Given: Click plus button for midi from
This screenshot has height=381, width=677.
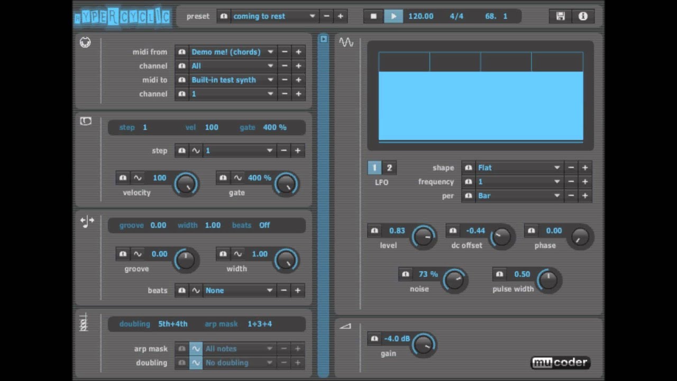Looking at the screenshot, I should coord(298,52).
